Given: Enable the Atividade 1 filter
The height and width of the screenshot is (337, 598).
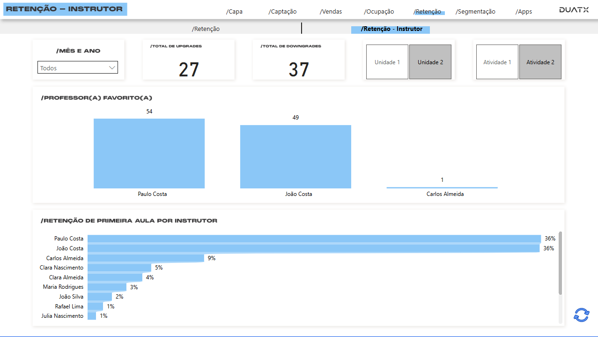Looking at the screenshot, I should (497, 61).
